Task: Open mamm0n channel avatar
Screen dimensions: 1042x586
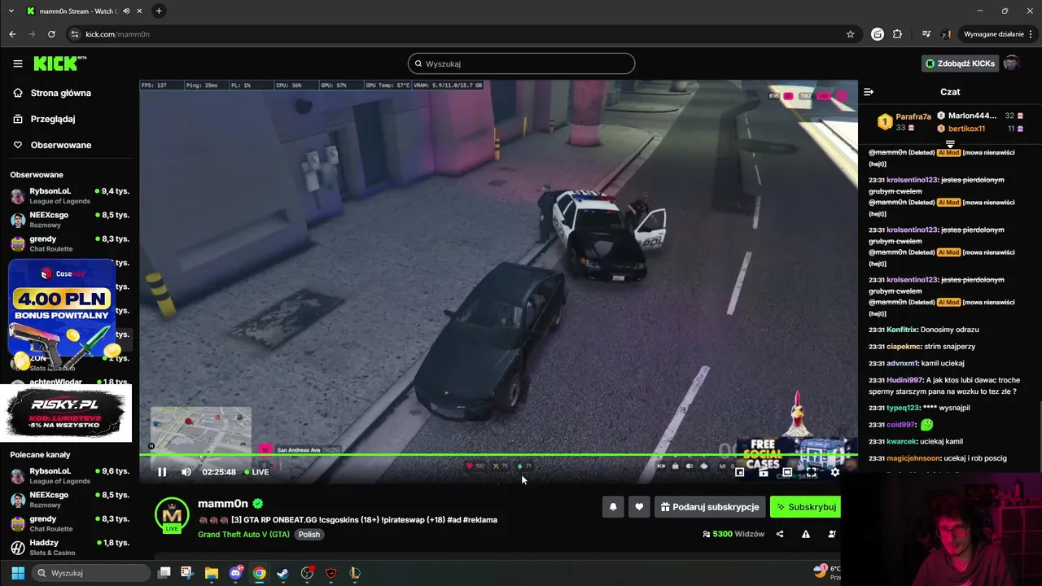Action: coord(172,514)
